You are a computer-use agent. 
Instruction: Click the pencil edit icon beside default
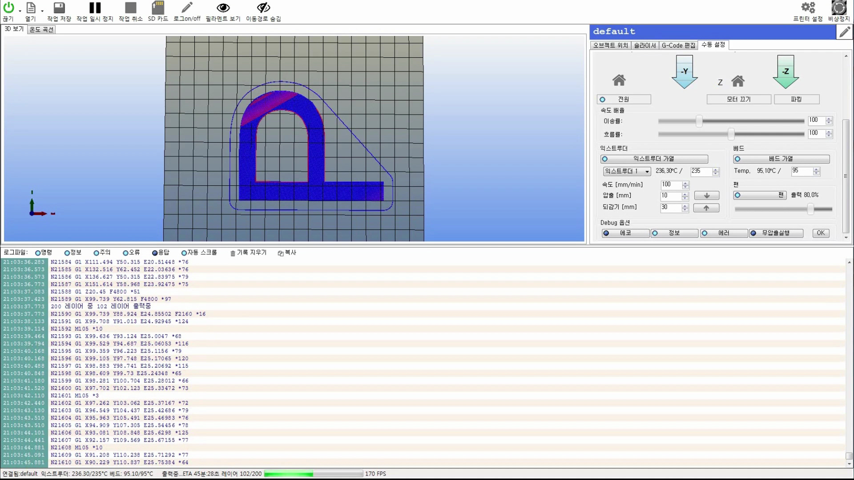[x=844, y=32]
